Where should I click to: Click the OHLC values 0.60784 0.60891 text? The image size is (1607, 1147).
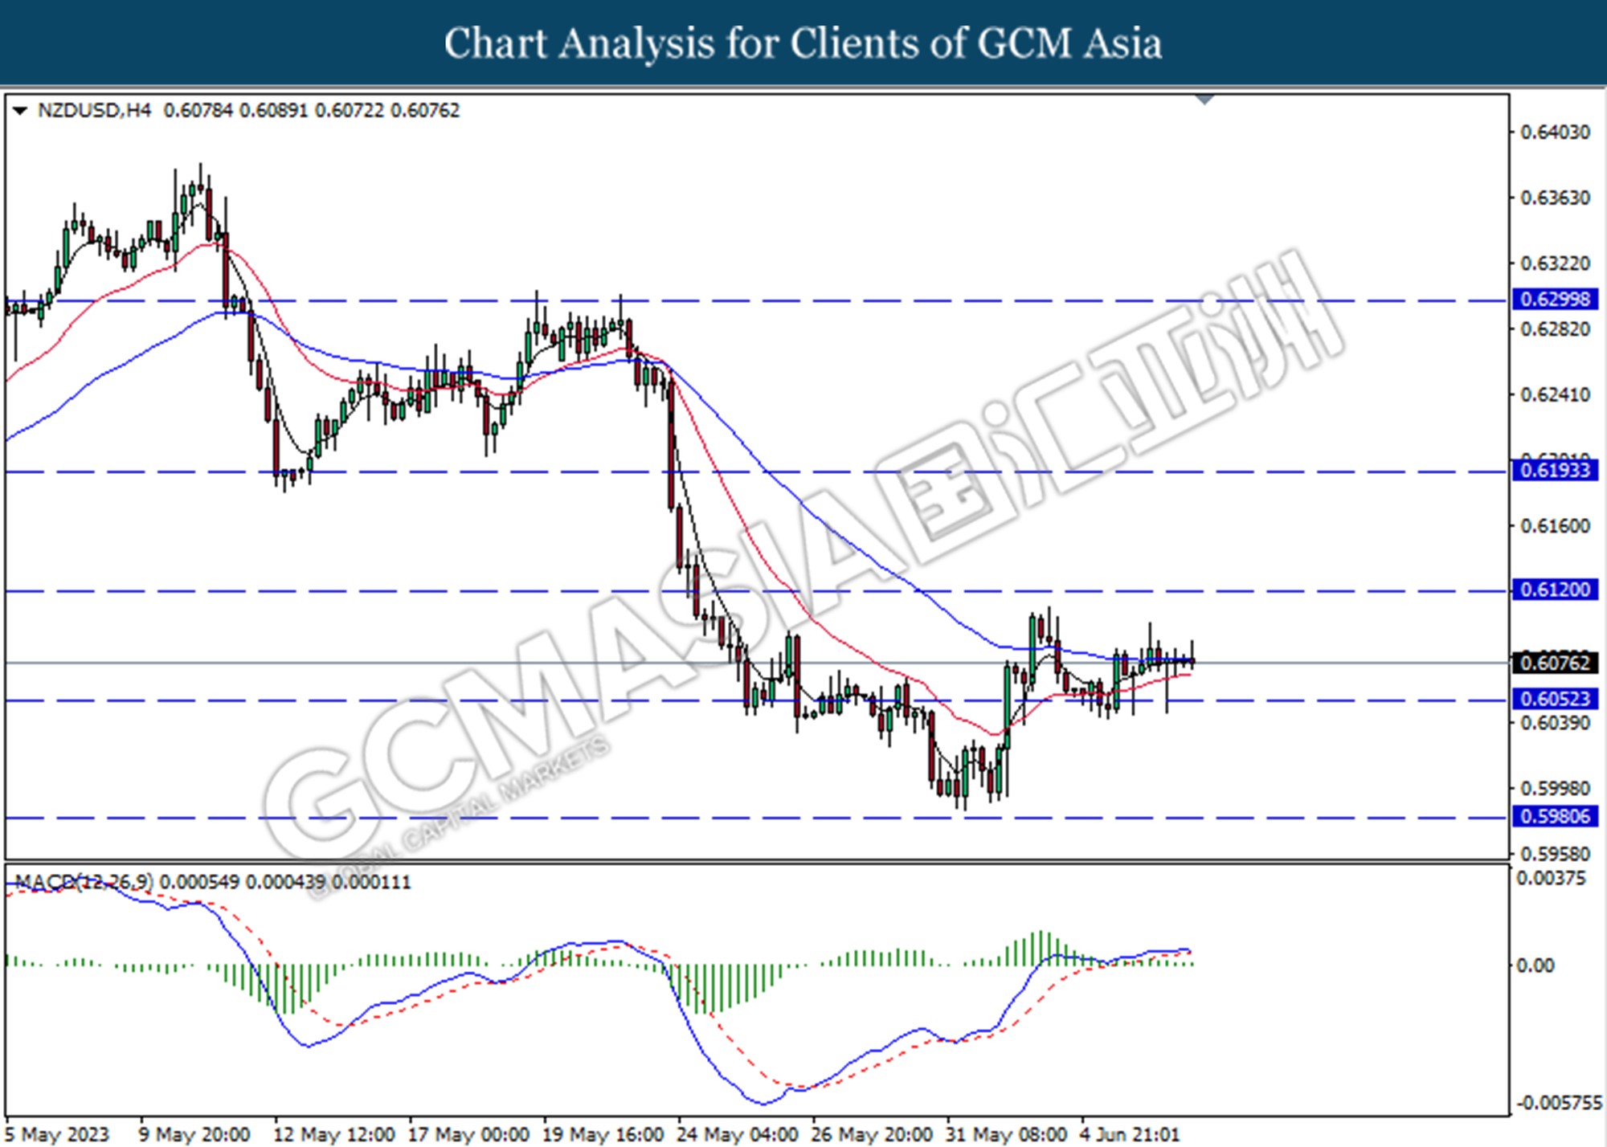(235, 110)
